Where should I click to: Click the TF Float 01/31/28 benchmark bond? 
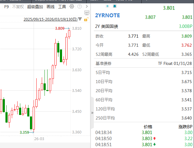click(x=175, y=63)
